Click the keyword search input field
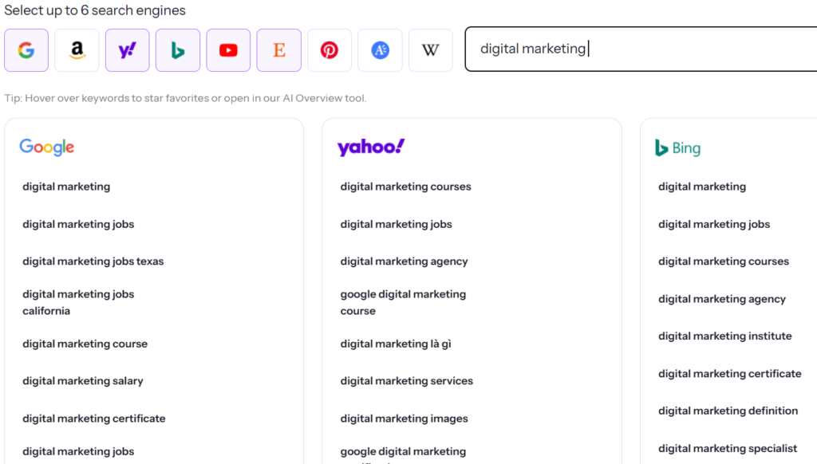 click(638, 49)
